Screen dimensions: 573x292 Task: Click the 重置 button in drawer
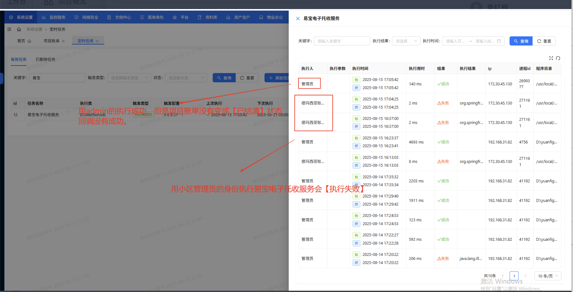(x=544, y=41)
